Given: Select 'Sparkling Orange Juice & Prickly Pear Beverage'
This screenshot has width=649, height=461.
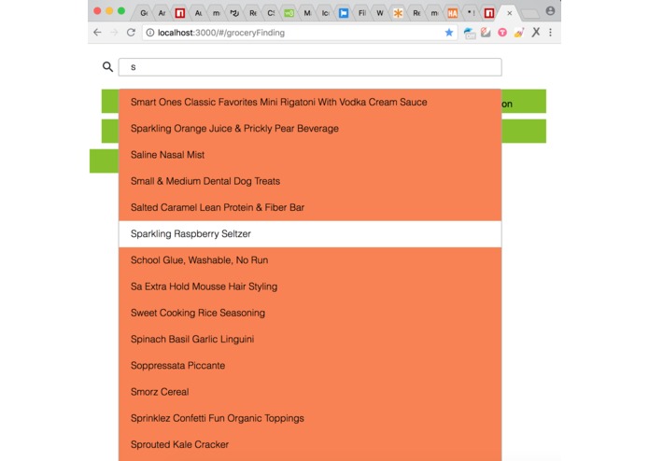Looking at the screenshot, I should click(310, 129).
